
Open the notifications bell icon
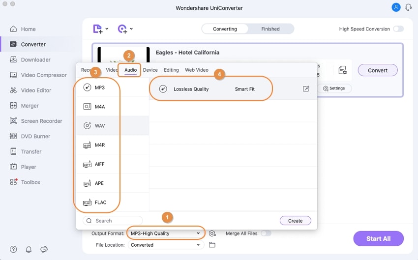coord(29,249)
